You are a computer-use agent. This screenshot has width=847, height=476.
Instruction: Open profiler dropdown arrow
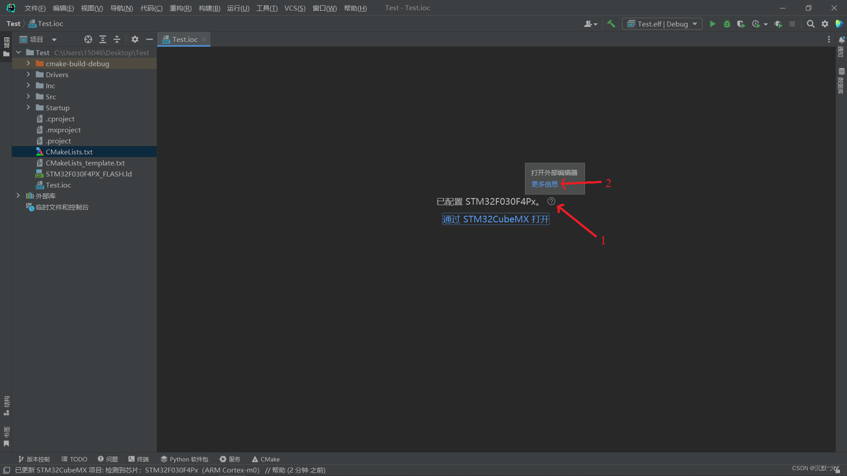(x=766, y=24)
